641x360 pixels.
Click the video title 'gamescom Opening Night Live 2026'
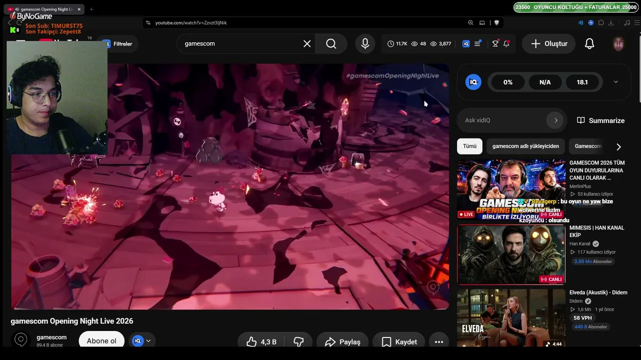[72, 321]
